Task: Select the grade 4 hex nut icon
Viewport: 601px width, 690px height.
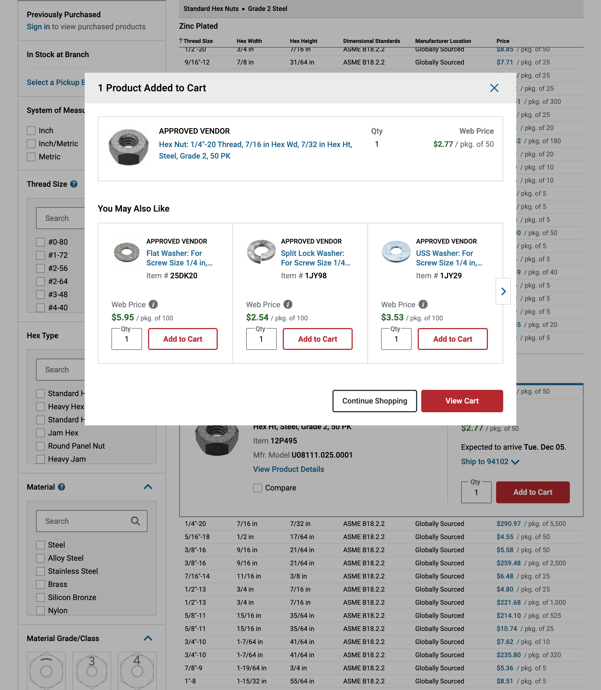Action: tap(137, 671)
